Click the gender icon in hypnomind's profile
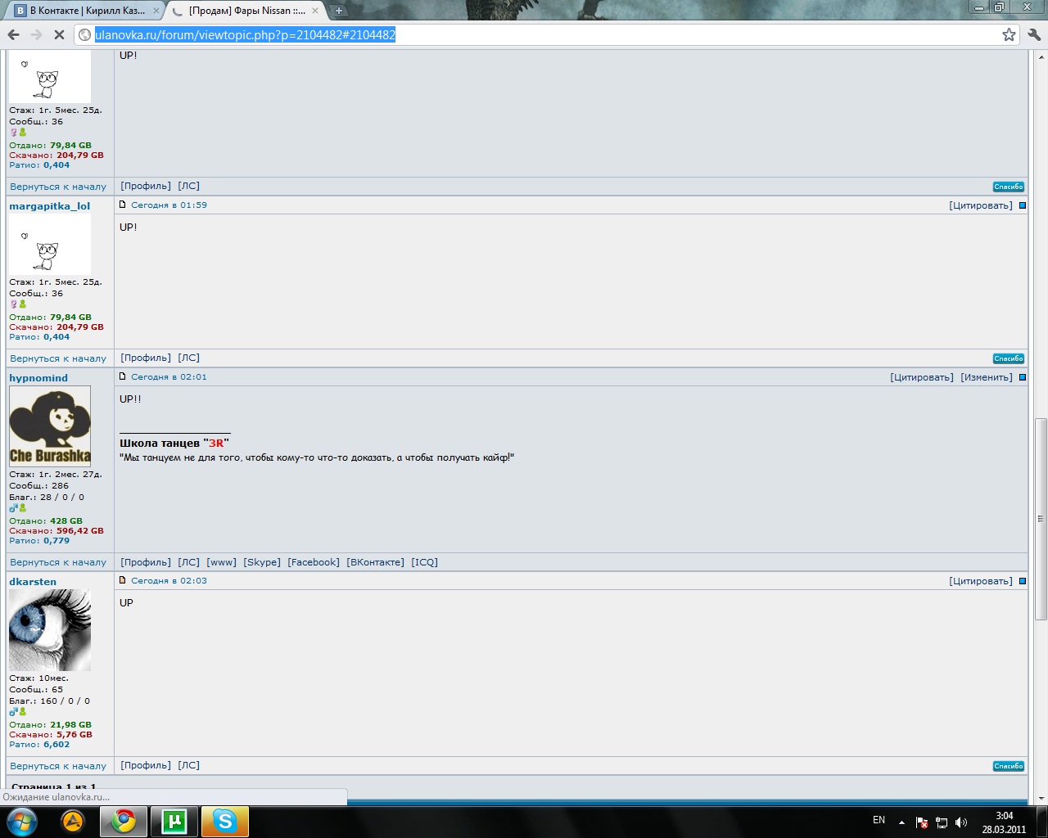 [x=13, y=508]
